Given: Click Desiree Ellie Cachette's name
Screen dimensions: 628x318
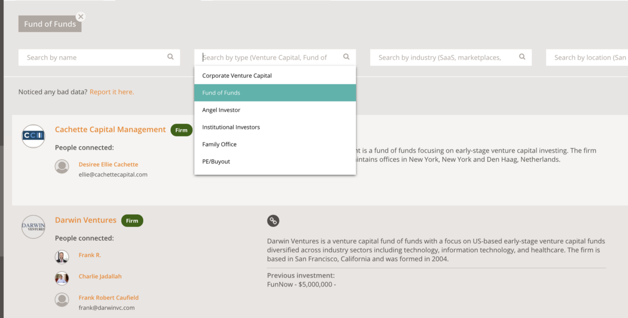Looking at the screenshot, I should pyautogui.click(x=108, y=164).
